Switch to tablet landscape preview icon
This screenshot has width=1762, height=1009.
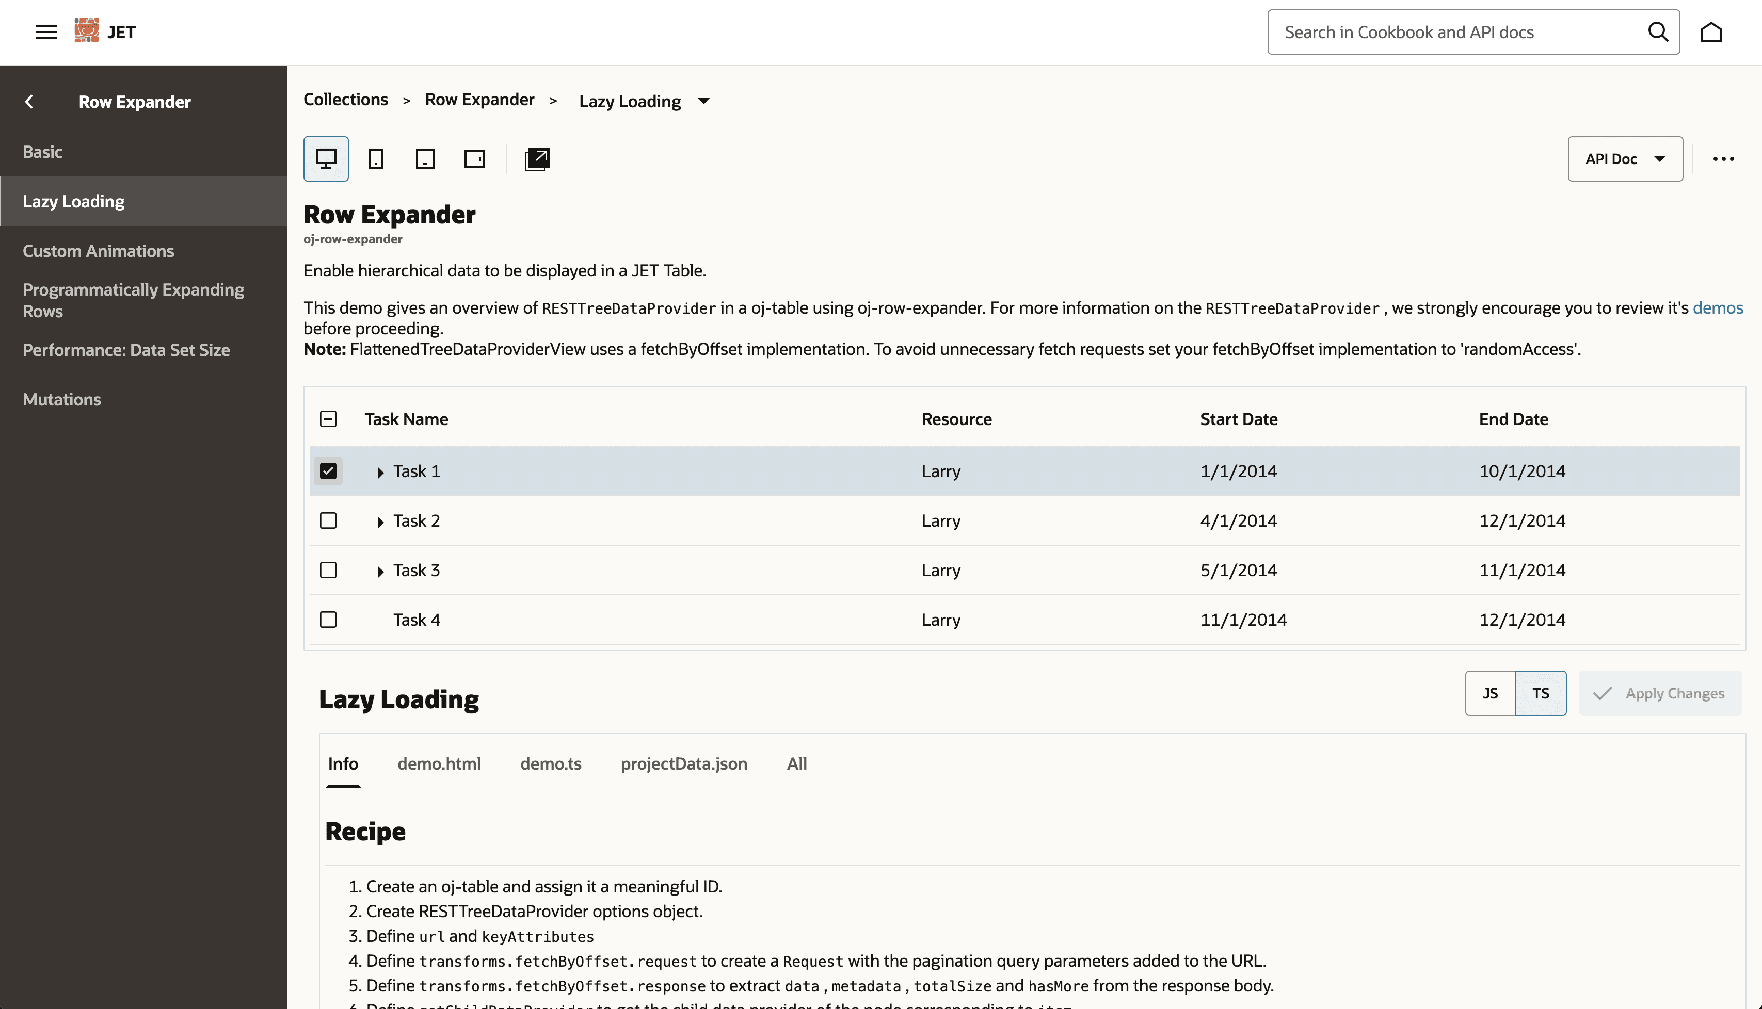[475, 159]
